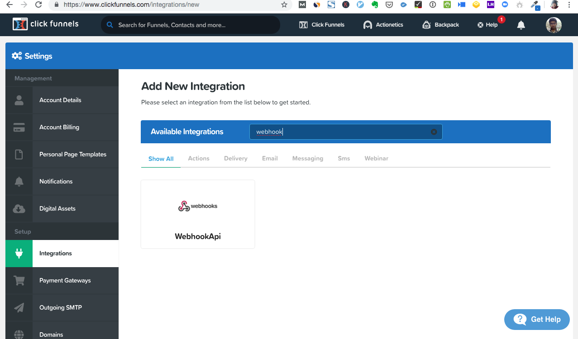Click the Zoom extension icon
The height and width of the screenshot is (339, 578).
505,5
